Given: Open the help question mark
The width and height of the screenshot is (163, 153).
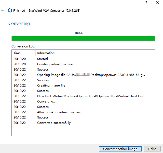Looking at the screenshot, I should tap(146, 3).
